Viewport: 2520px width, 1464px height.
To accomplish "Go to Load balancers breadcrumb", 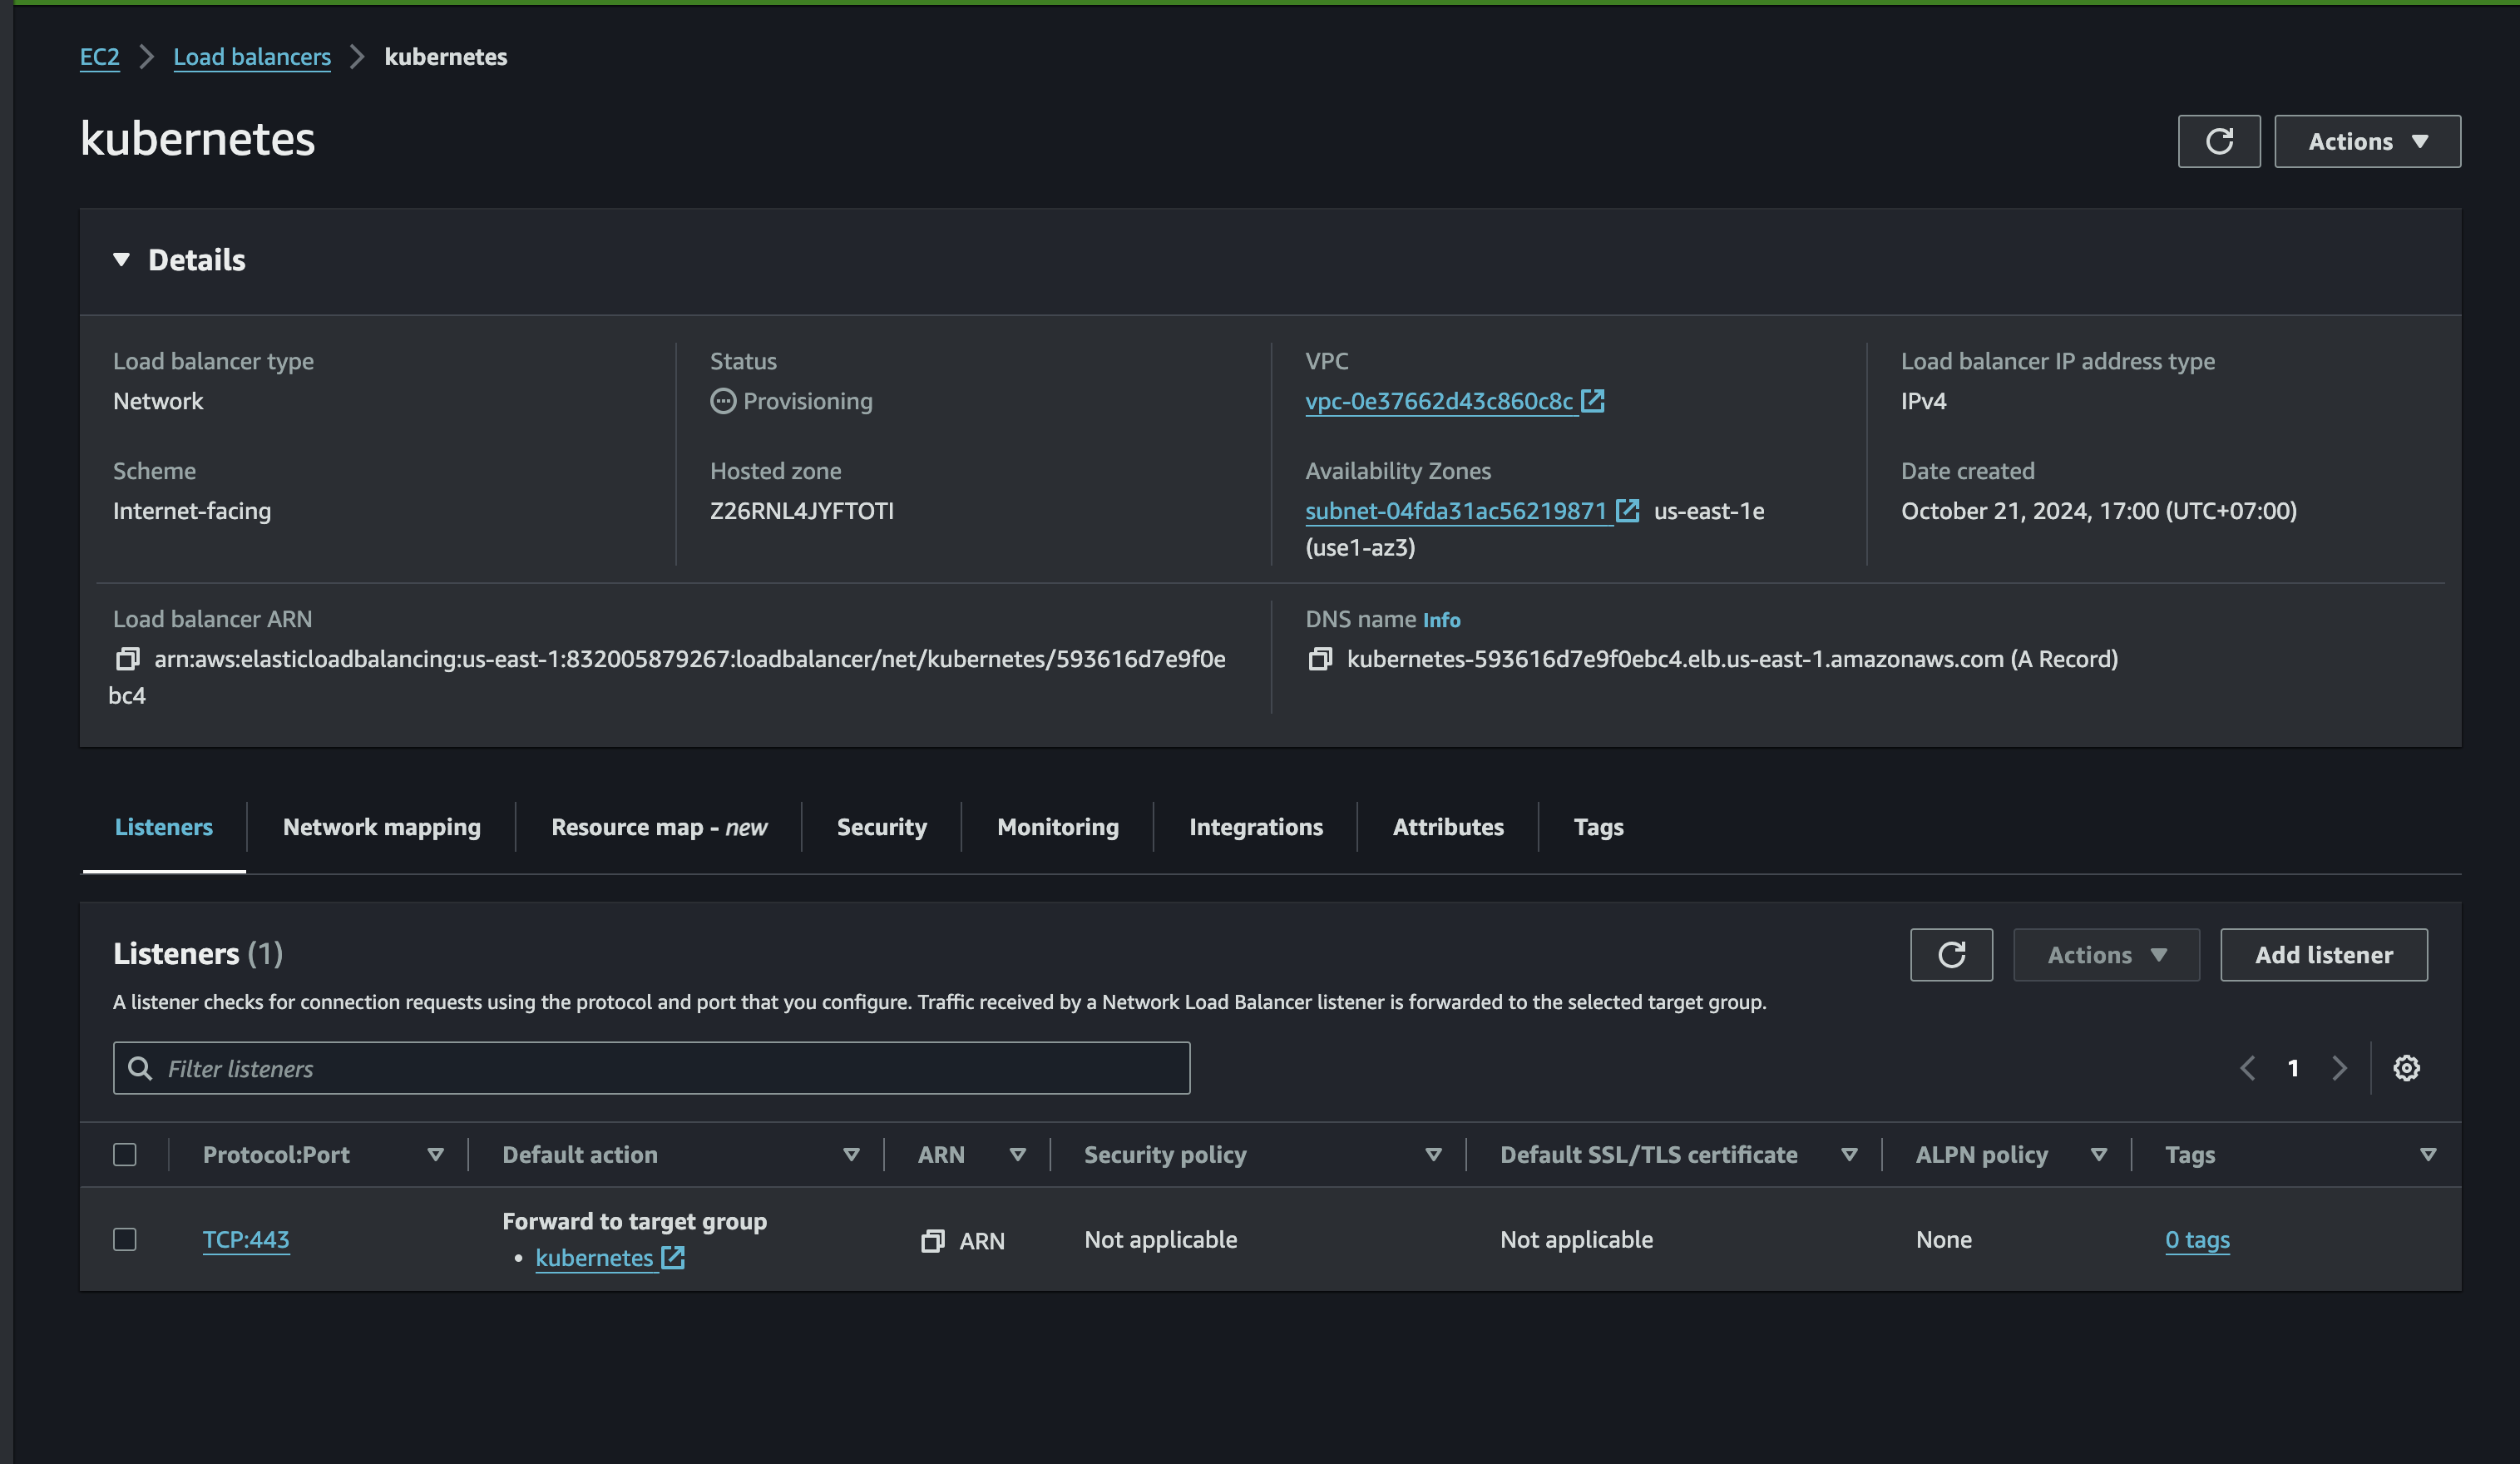I will pyautogui.click(x=252, y=57).
